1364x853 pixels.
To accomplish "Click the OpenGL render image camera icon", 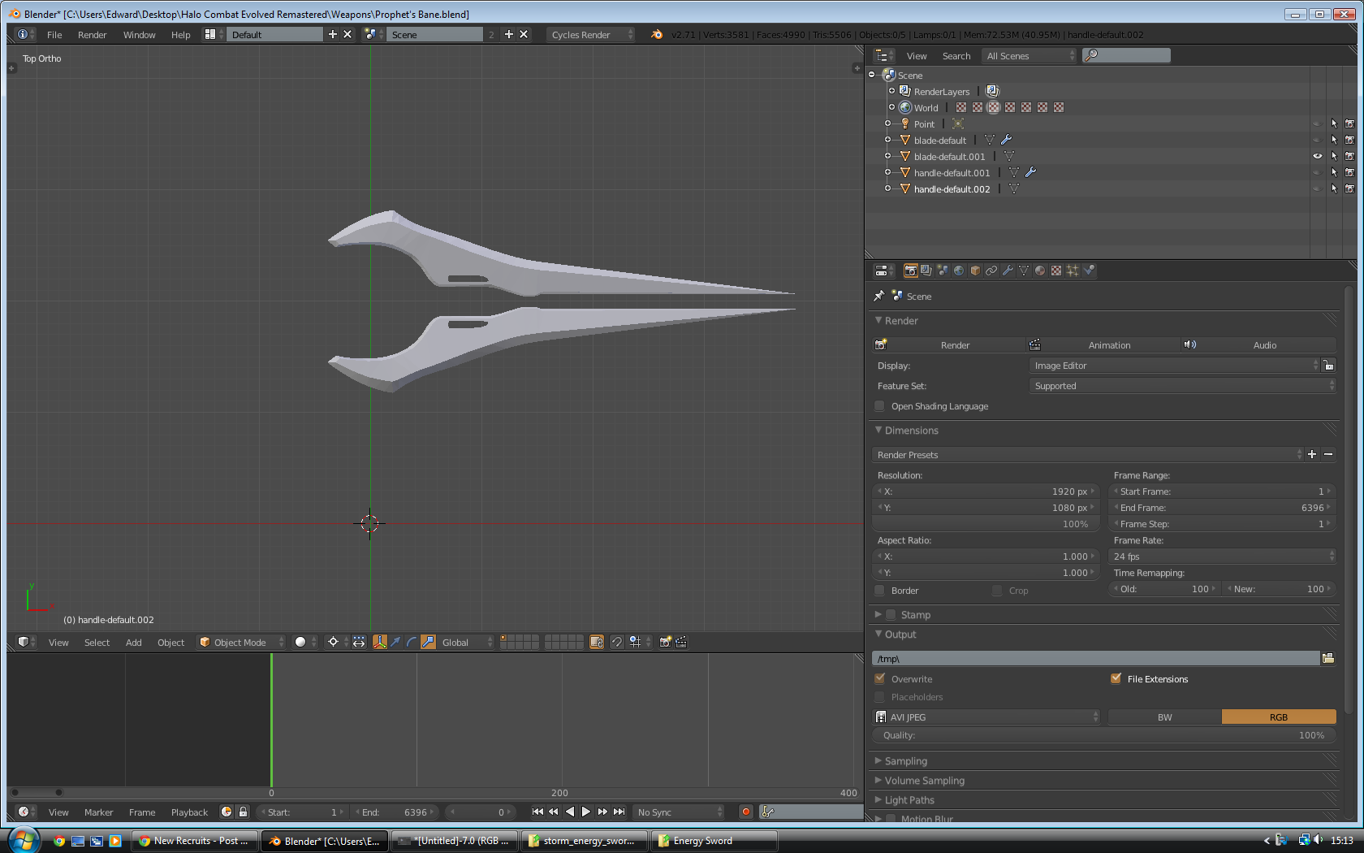I will click(665, 642).
